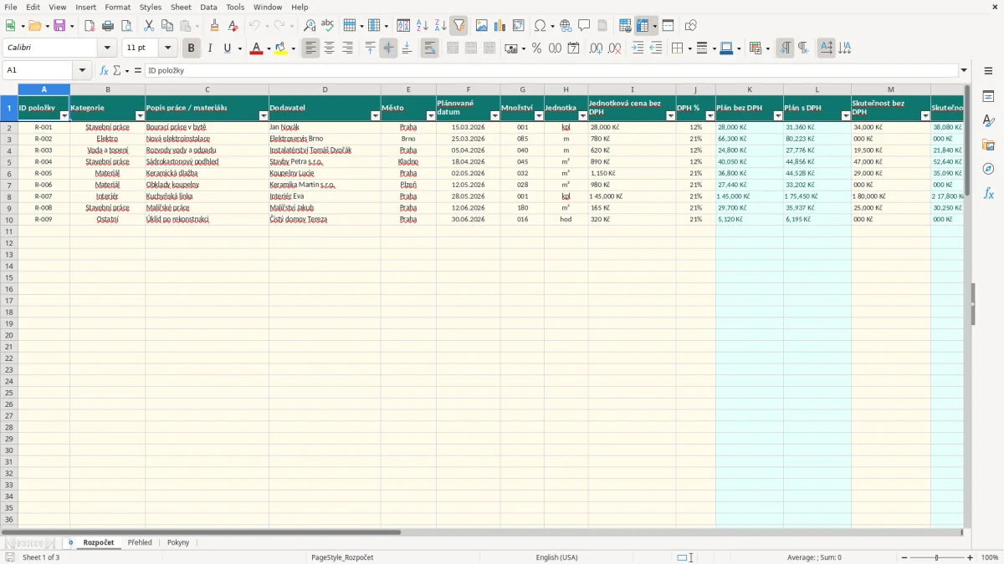Cut selection with the scissors icon

pos(149,26)
